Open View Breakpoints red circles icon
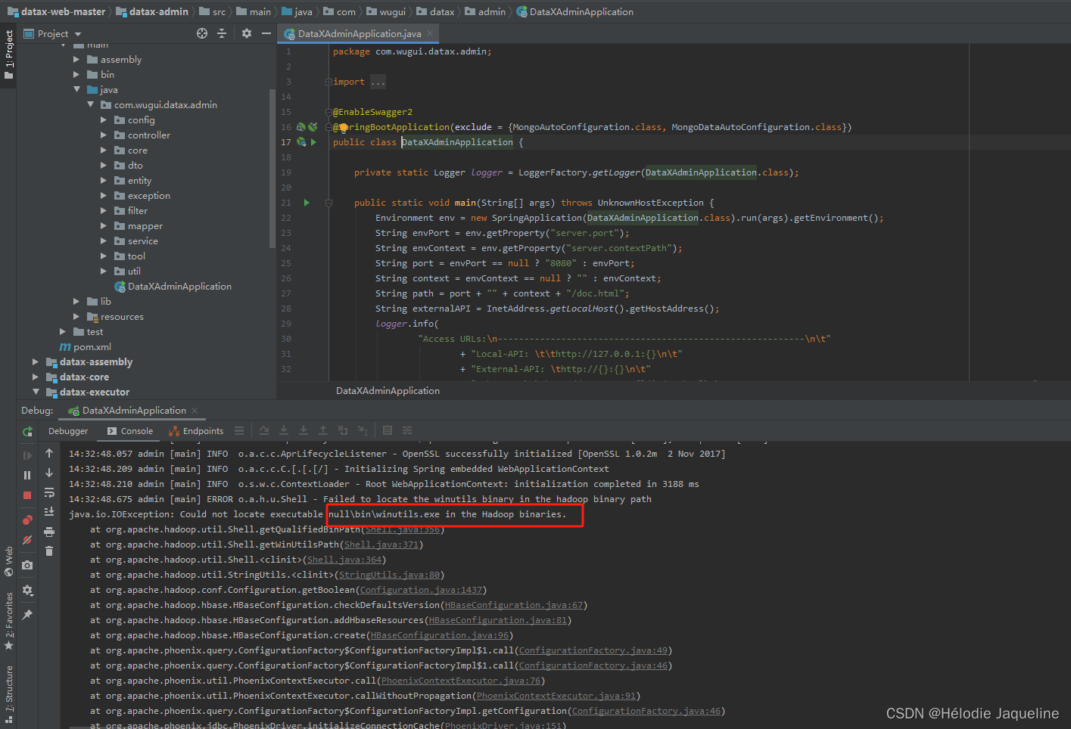The height and width of the screenshot is (729, 1071). point(27,520)
